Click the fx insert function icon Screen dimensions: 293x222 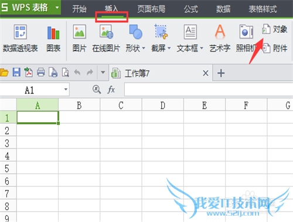coord(111,89)
